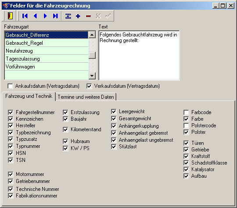The width and height of the screenshot is (237, 208).
Task: Click the blue plus add record icon
Action: (x=78, y=16)
